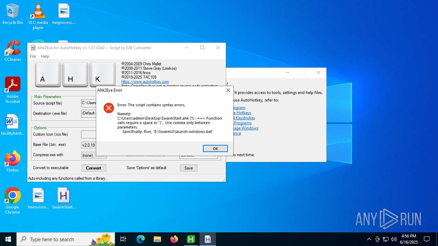Click the '©2019-2025 TAC109' credit line
Image resolution: width=438 pixels, height=246 pixels.
pos(139,77)
